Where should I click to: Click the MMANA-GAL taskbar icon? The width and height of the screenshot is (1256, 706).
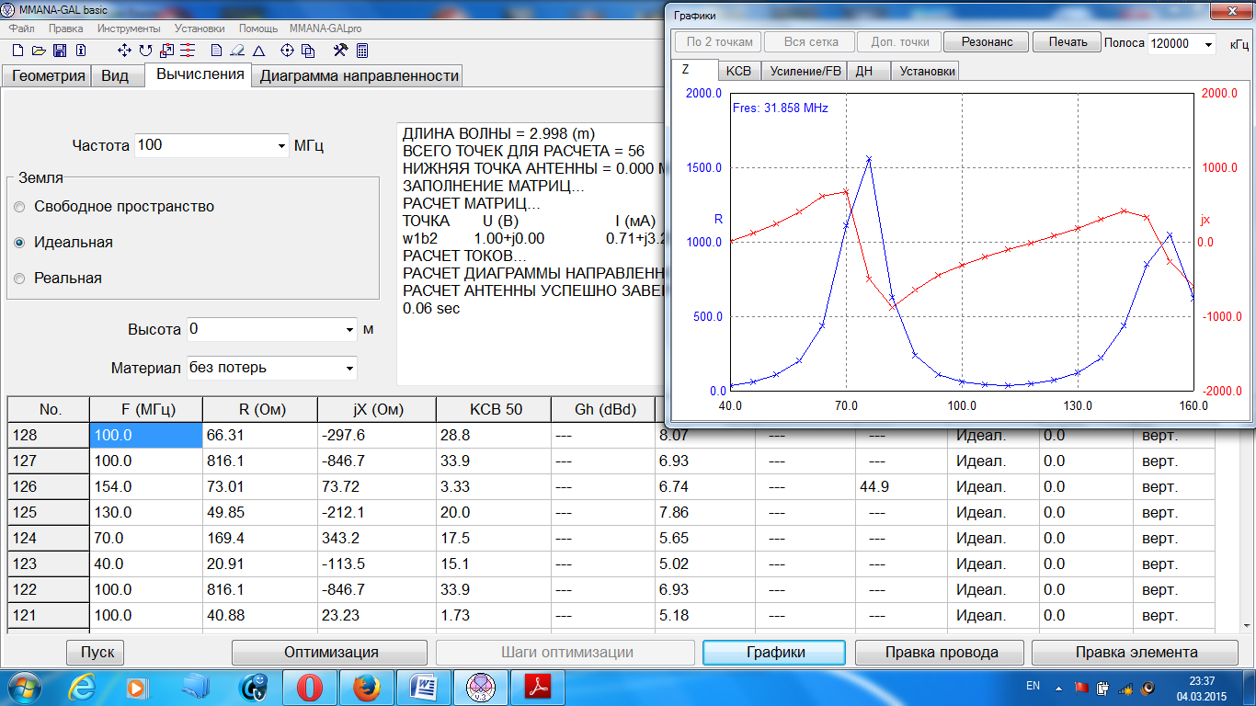483,687
